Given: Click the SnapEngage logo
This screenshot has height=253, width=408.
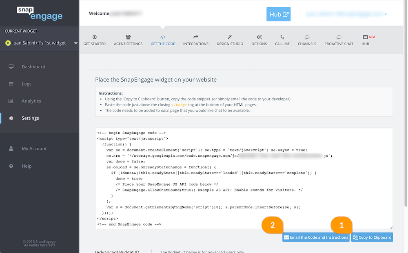Looking at the screenshot, I should (40, 13).
